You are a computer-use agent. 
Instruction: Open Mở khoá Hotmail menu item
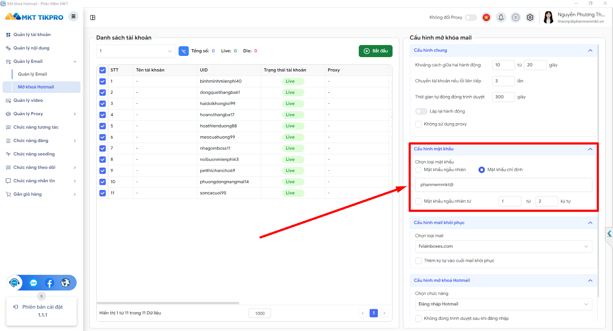41,87
